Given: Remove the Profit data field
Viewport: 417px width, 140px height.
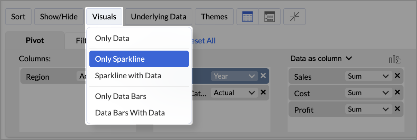Looking at the screenshot, I should click(397, 110).
